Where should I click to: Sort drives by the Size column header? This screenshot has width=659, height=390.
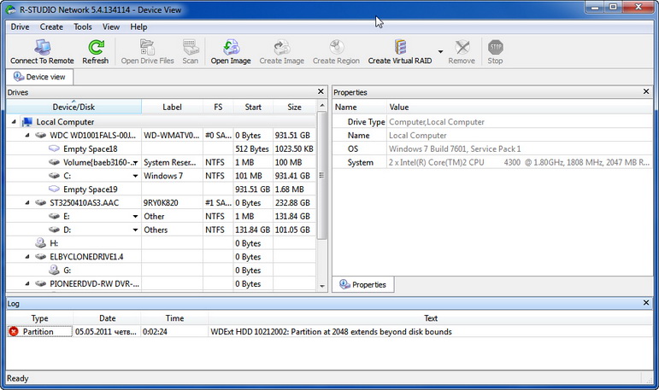294,108
